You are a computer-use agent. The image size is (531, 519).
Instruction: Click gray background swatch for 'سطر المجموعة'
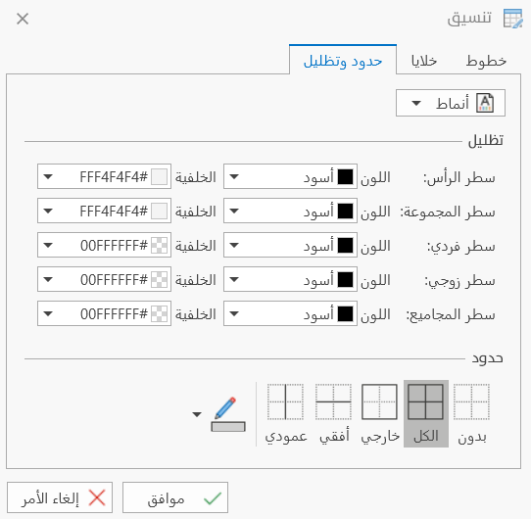[x=159, y=211]
